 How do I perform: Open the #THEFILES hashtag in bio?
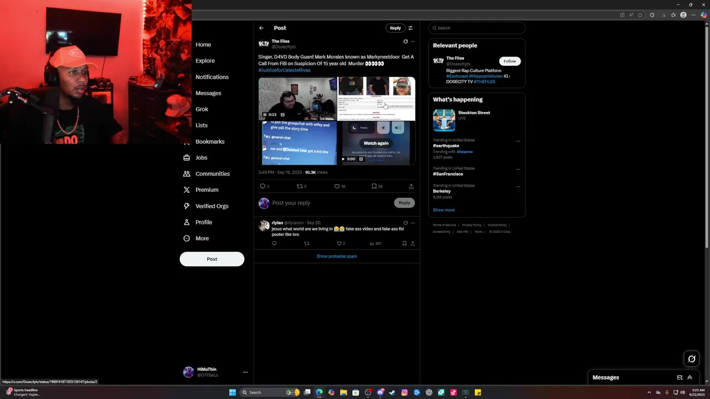coord(484,81)
